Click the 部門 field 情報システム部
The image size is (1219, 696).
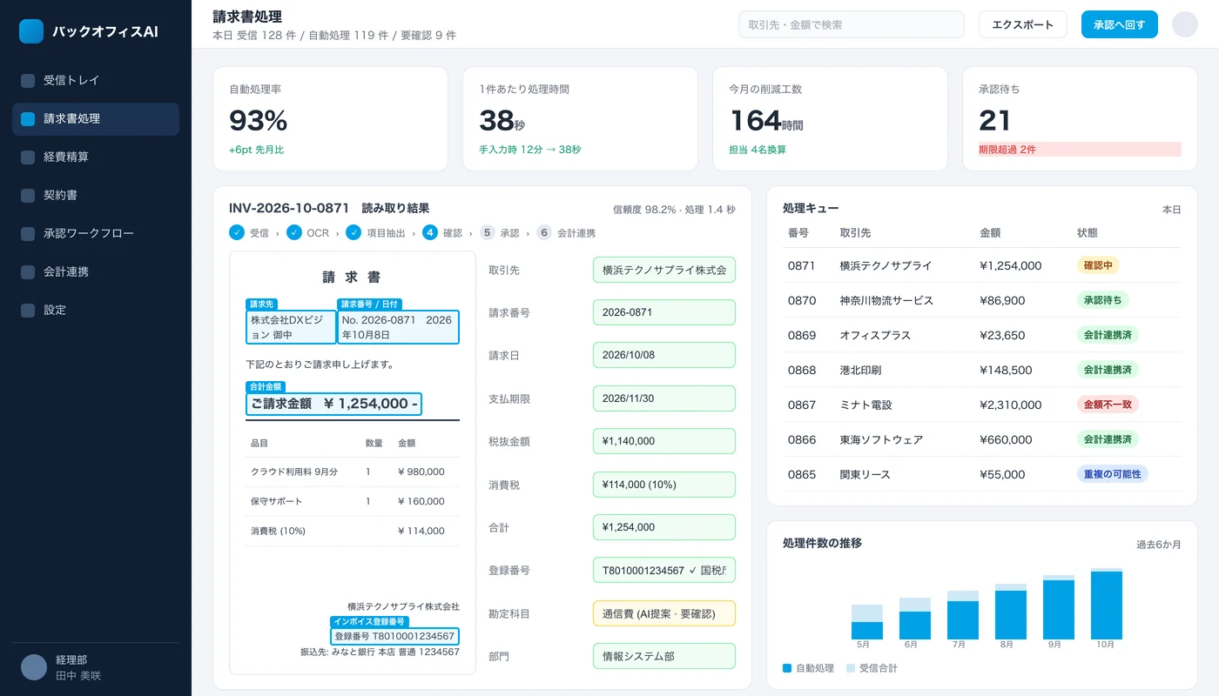coord(664,656)
